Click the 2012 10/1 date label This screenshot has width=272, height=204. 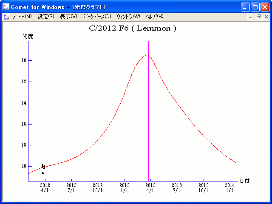click(x=98, y=188)
